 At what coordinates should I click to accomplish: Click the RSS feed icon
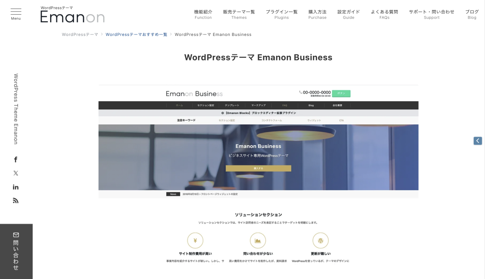click(x=16, y=201)
